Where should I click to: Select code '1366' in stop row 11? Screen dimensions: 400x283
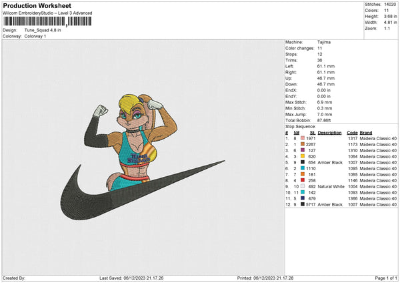(x=353, y=198)
